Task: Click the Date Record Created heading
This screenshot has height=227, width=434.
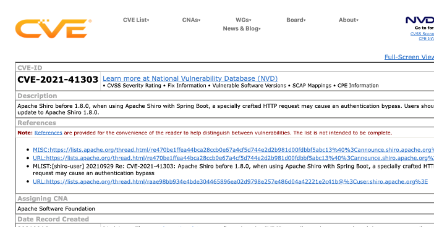Action: pyautogui.click(x=53, y=219)
